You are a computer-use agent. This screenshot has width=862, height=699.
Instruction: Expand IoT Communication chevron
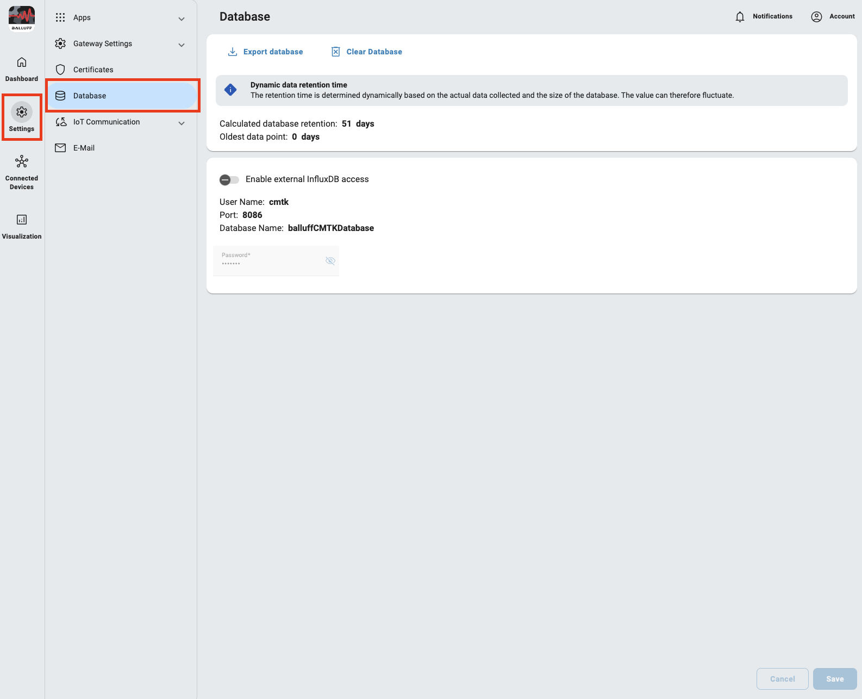(182, 123)
